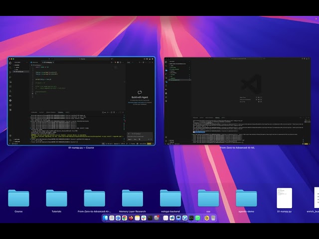This screenshot has width=319, height=239.
Task: Open Safari from the Dock
Action: [x=118, y=218]
